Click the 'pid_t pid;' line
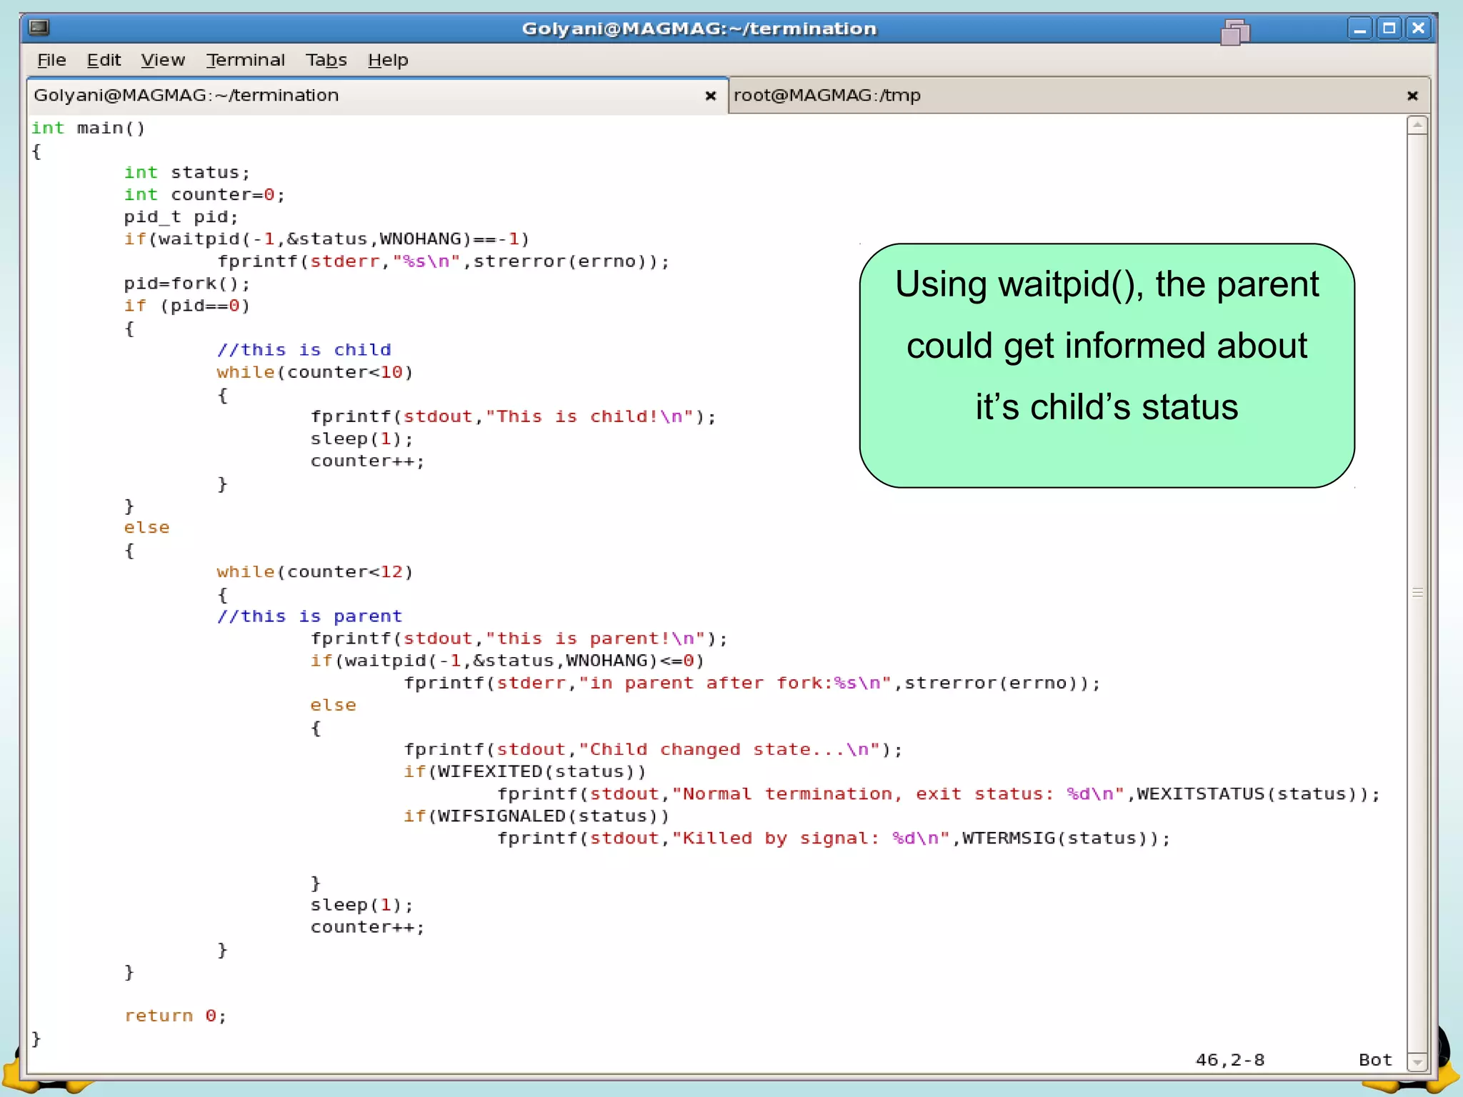The height and width of the screenshot is (1097, 1463). [181, 217]
